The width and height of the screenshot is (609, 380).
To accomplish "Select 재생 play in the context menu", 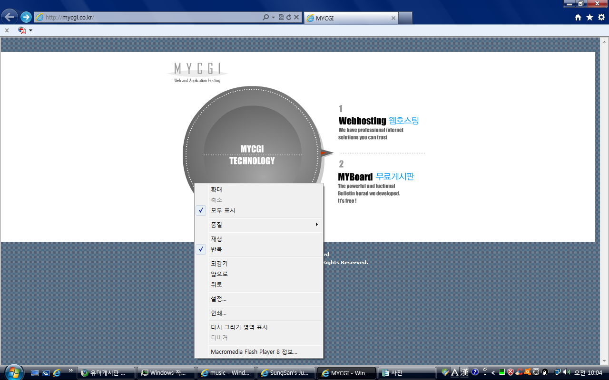I will pyautogui.click(x=259, y=239).
